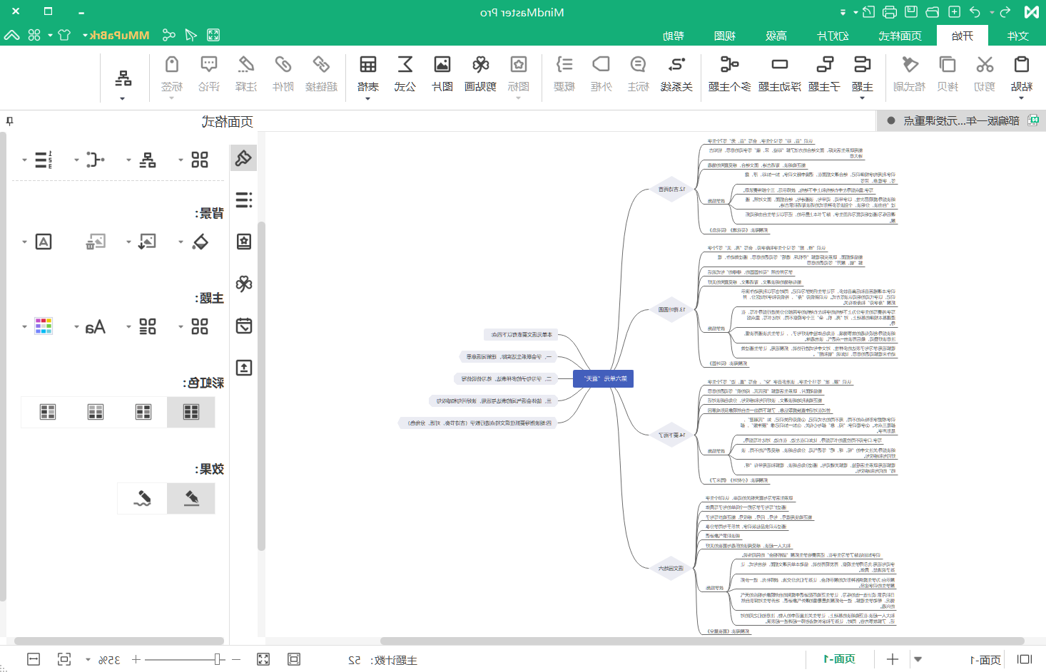Open the task calendar side panel tab

tap(244, 326)
